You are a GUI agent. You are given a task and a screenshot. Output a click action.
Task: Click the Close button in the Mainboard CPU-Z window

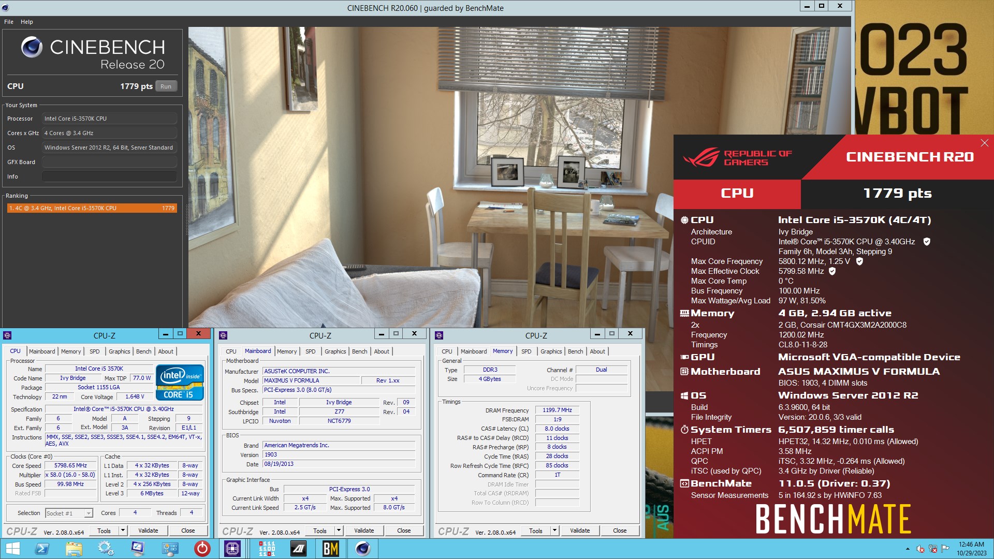[x=404, y=531]
